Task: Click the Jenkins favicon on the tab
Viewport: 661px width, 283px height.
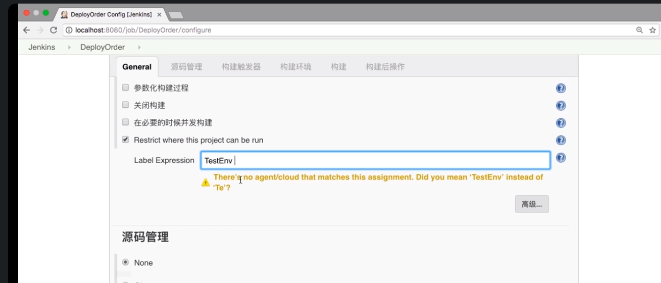Action: (x=64, y=14)
